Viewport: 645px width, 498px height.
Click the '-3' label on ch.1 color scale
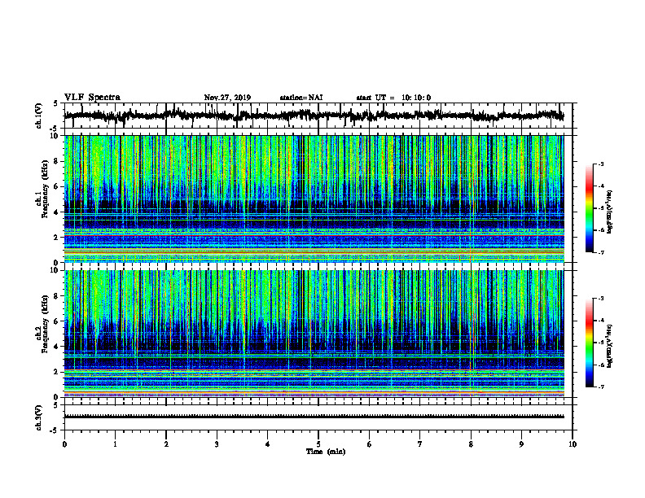[x=600, y=164]
